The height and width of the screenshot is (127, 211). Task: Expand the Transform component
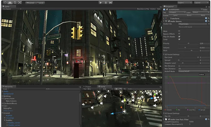click(164, 18)
